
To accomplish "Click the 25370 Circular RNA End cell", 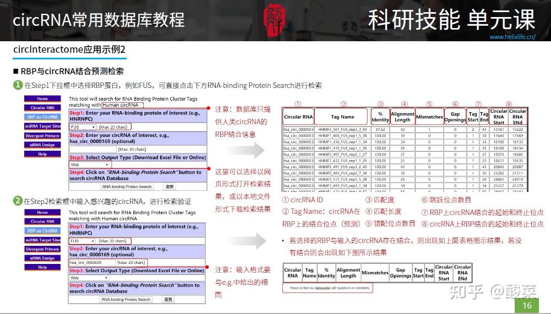I will tap(517, 185).
